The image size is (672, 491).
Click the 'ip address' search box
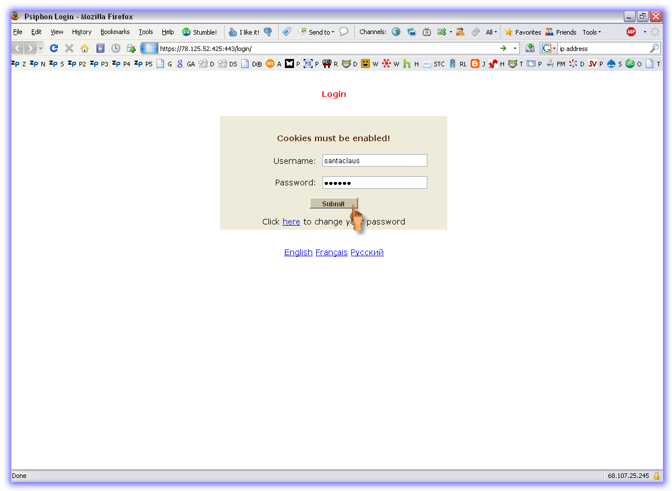point(603,48)
